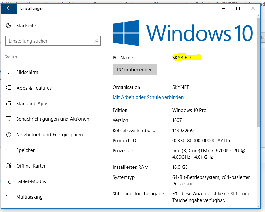
Task: Click the Version label
Action: (x=120, y=120)
